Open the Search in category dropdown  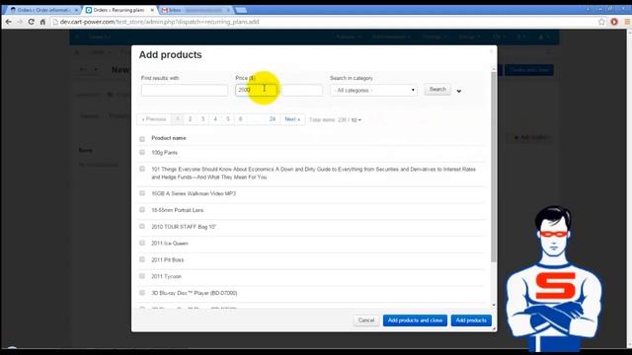[x=373, y=90]
